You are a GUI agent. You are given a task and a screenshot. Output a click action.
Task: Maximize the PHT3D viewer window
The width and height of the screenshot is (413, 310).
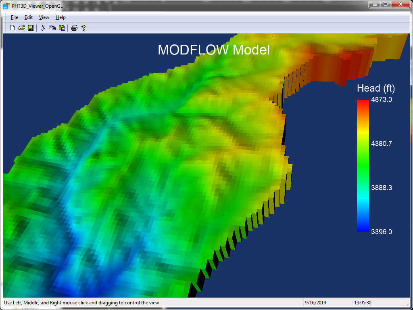[386, 4]
